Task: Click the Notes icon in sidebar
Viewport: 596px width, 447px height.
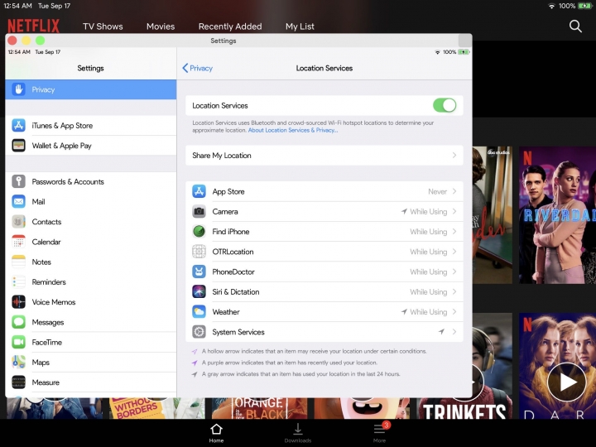Action: point(18,262)
